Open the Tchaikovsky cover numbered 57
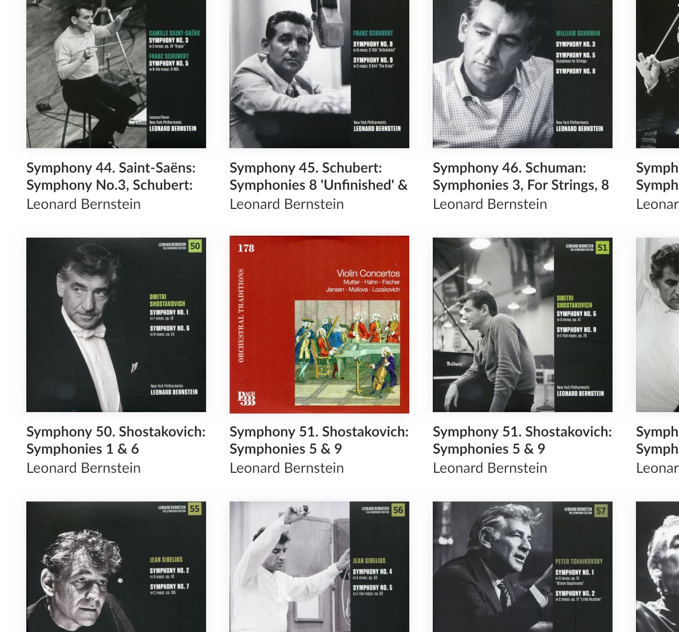679x632 pixels. 523,567
